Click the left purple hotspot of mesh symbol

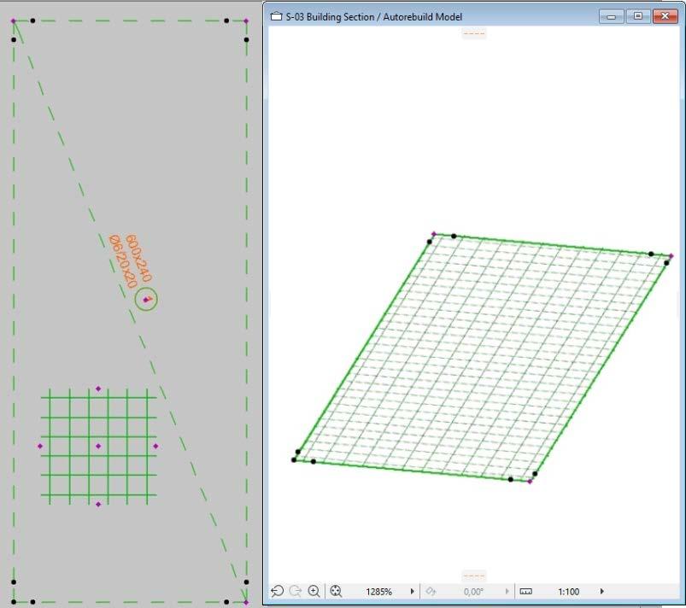pyautogui.click(x=40, y=446)
